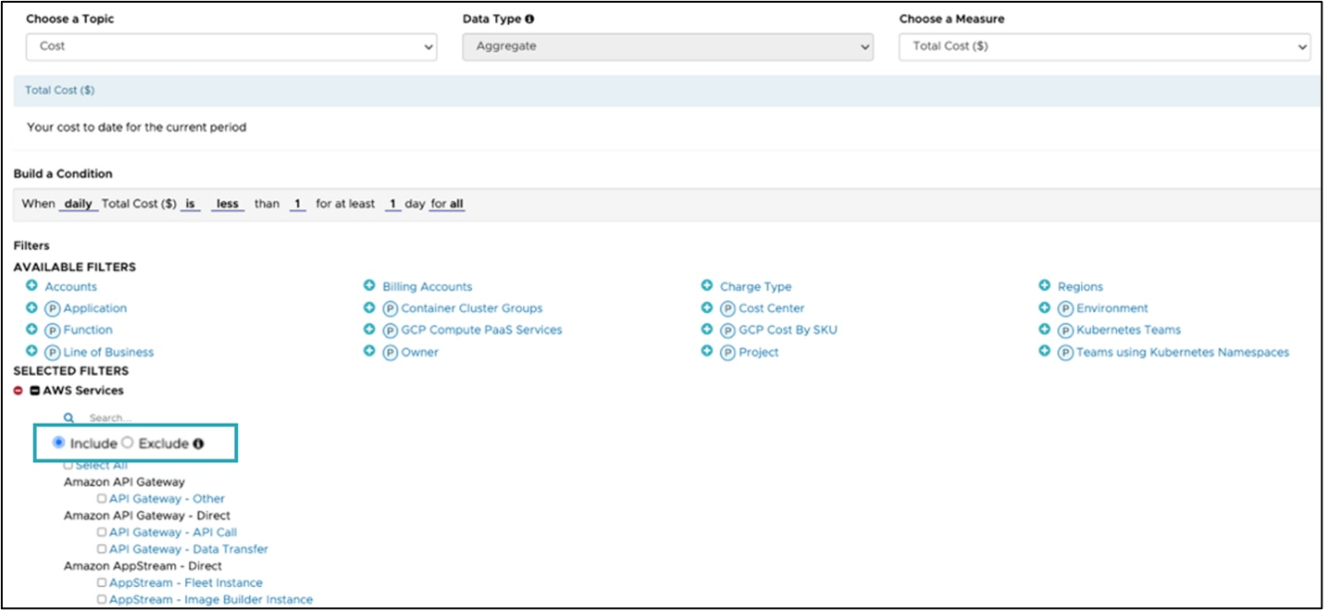The image size is (1329, 611).
Task: Click the Total Cost ($) header bar text
Action: pyautogui.click(x=60, y=91)
